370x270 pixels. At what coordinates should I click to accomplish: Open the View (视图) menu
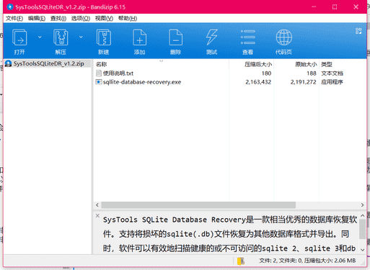coord(104,19)
